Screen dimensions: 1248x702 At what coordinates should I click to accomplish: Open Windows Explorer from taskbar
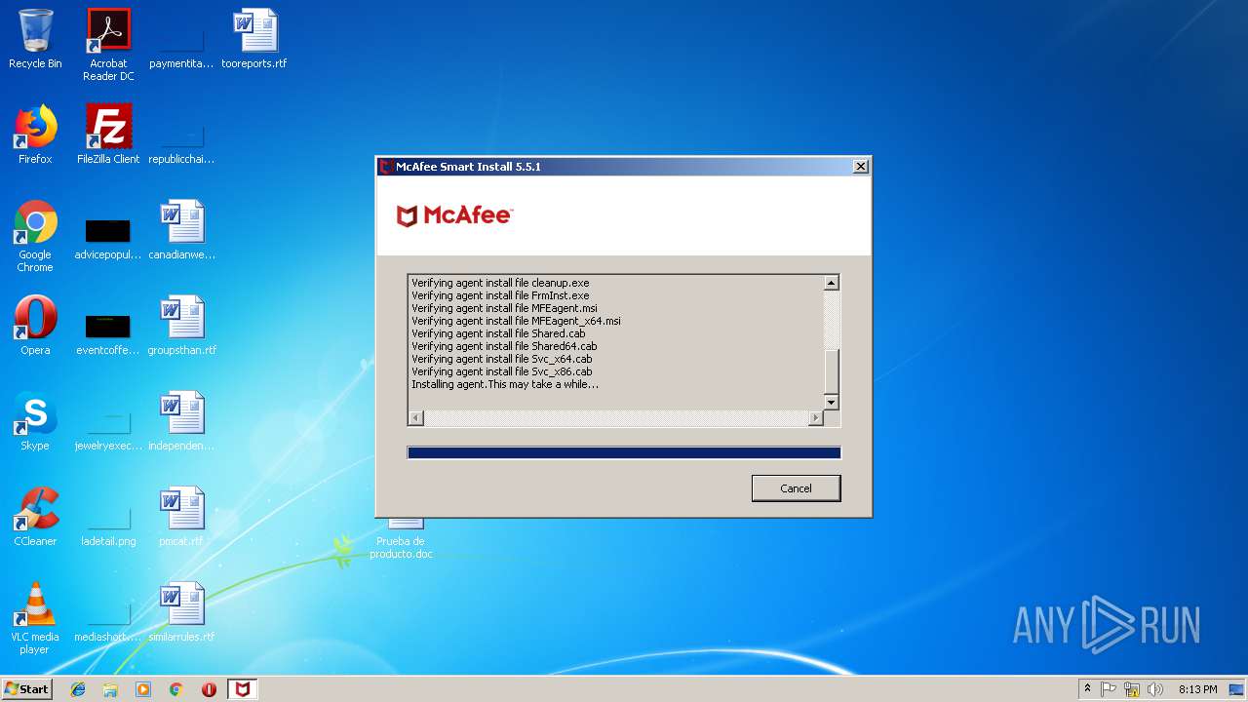pyautogui.click(x=110, y=689)
